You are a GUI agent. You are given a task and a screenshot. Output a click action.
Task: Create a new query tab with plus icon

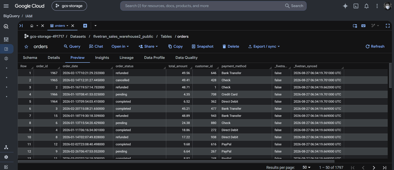[x=85, y=26]
